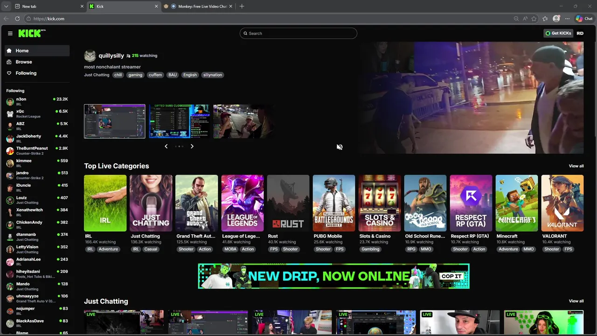597x336 pixels.
Task: Open the Slots & Casino category card
Action: pyautogui.click(x=379, y=203)
